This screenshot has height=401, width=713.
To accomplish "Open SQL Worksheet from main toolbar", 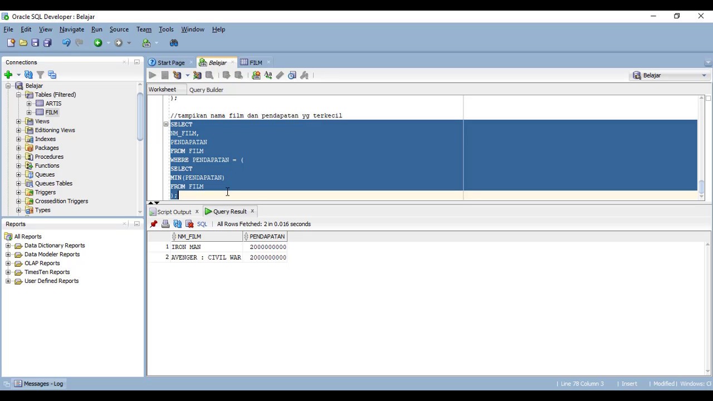I will 146,43.
